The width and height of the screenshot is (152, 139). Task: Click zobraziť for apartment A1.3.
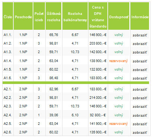(x=140, y=52)
